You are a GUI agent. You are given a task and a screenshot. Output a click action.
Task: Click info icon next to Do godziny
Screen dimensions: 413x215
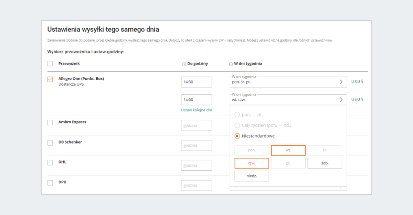(184, 64)
